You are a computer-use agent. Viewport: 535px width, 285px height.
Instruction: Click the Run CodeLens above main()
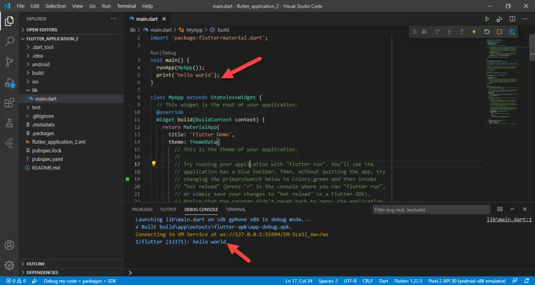tap(154, 53)
